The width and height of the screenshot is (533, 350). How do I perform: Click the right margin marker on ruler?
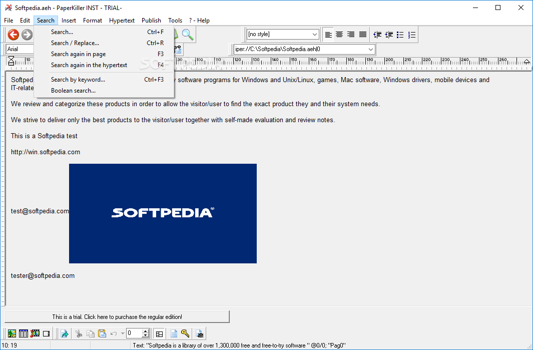point(526,62)
